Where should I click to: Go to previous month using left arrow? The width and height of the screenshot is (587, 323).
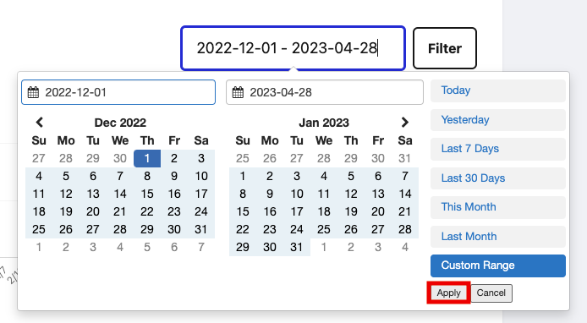point(39,123)
